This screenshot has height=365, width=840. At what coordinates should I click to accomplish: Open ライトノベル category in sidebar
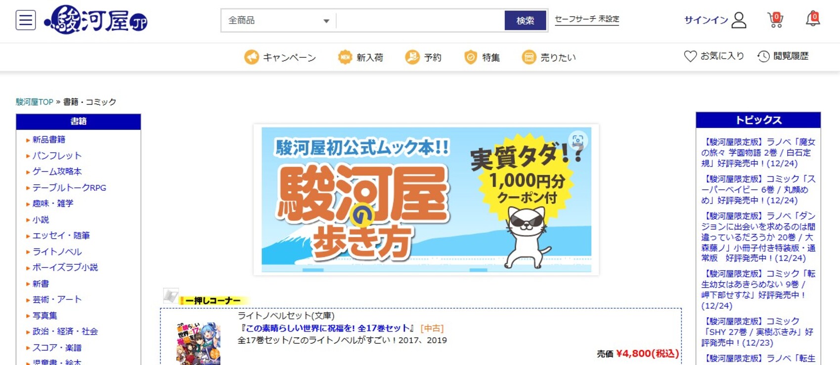(57, 251)
